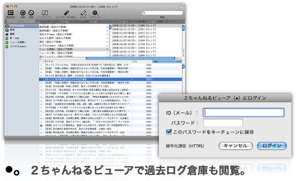Click the 更新 reload toolbar icon

pyautogui.click(x=23, y=13)
